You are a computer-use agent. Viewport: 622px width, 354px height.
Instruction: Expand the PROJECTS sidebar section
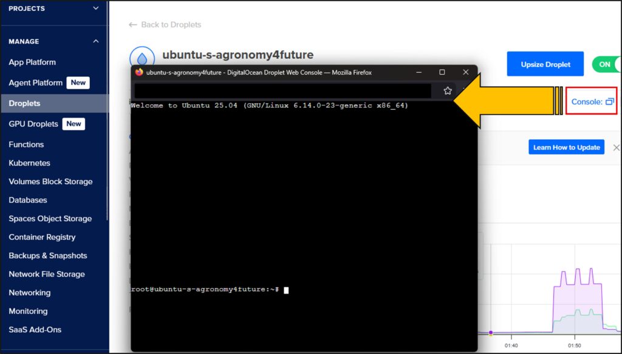[95, 8]
